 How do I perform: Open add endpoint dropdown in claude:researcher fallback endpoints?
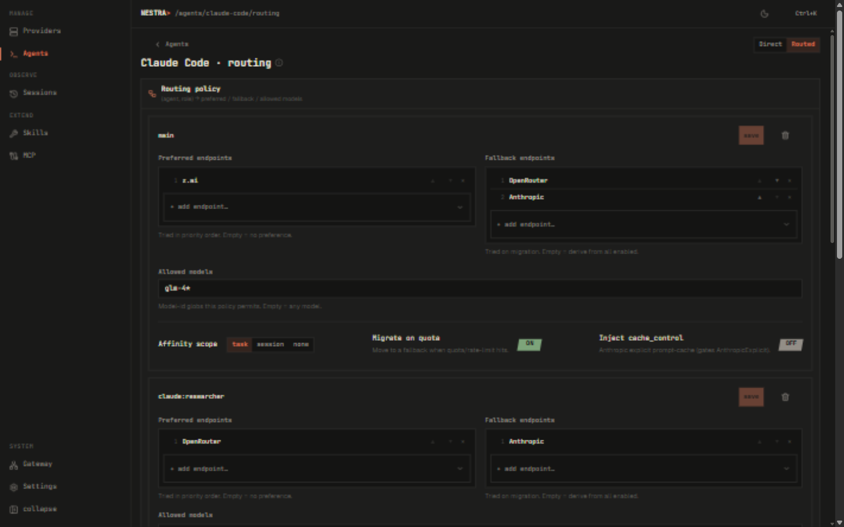click(x=644, y=469)
